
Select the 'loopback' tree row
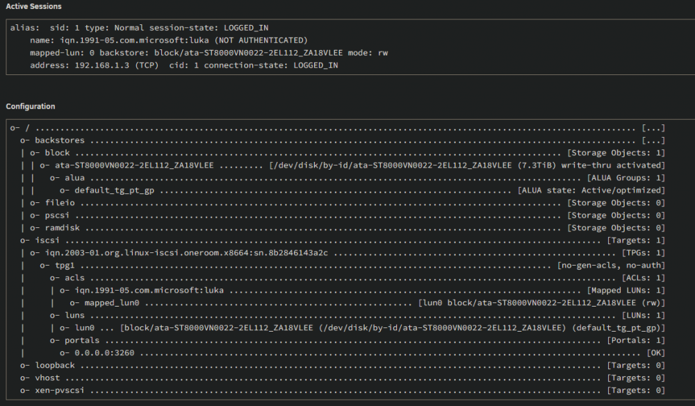(343, 365)
